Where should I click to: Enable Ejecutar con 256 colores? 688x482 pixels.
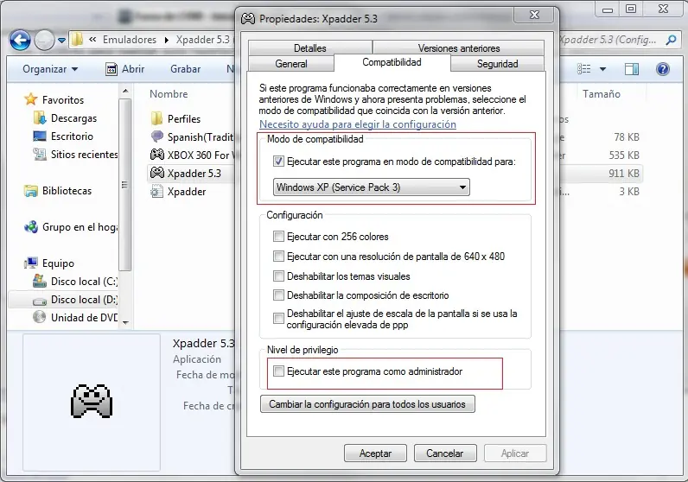coord(278,237)
